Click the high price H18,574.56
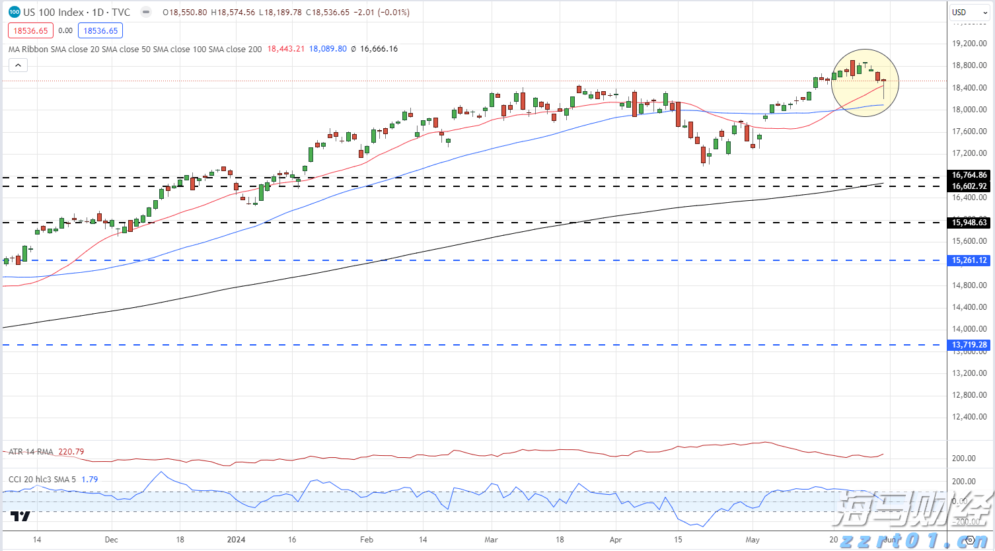The image size is (995, 551). tap(233, 13)
